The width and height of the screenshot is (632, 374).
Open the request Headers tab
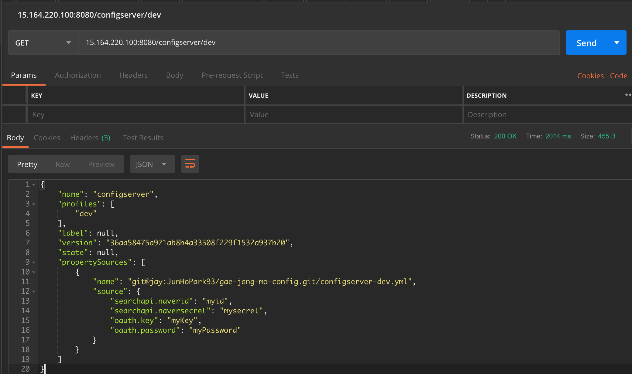[x=133, y=75]
